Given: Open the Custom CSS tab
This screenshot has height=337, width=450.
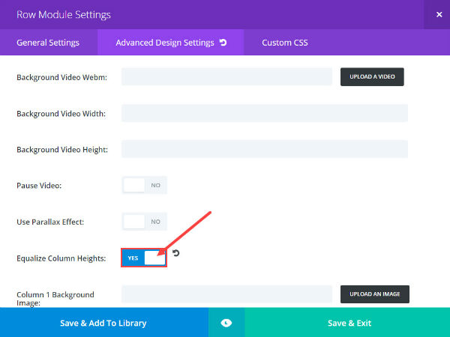Looking at the screenshot, I should click(285, 43).
